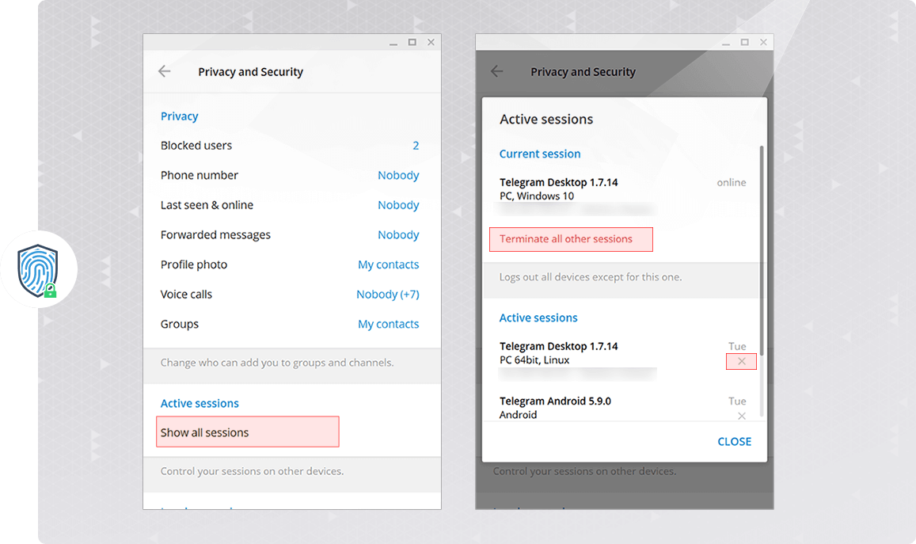Terminate the Linux Telegram Desktop session
Image resolution: width=916 pixels, height=544 pixels.
point(741,361)
